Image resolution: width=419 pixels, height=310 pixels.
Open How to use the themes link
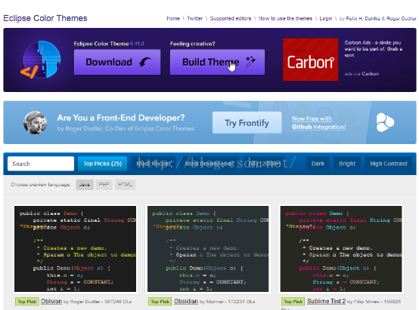[x=285, y=18]
